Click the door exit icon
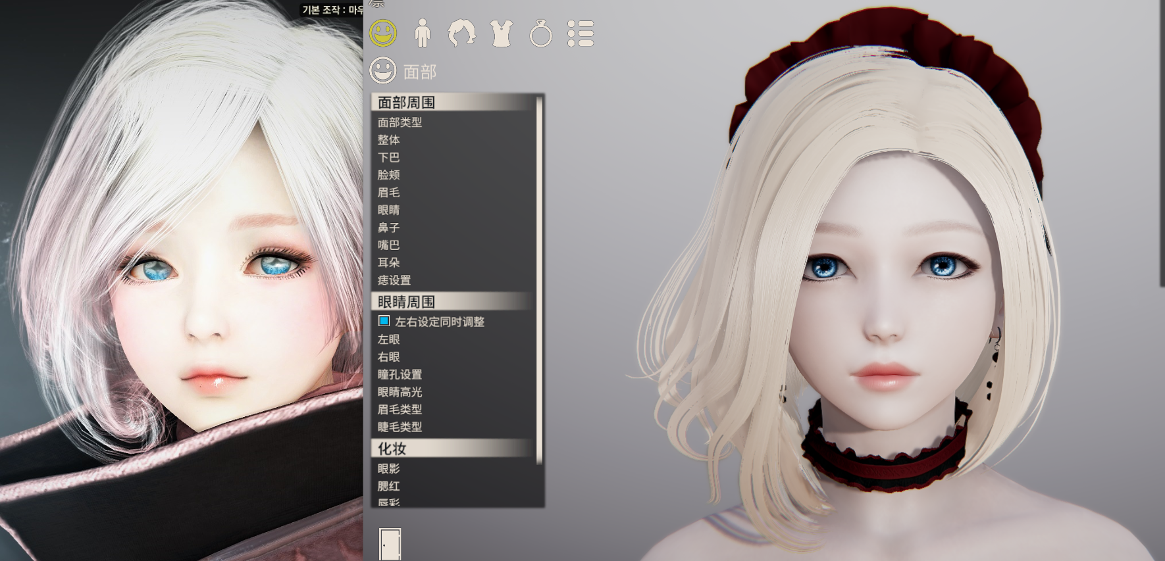Viewport: 1165px width, 561px height. pyautogui.click(x=390, y=544)
